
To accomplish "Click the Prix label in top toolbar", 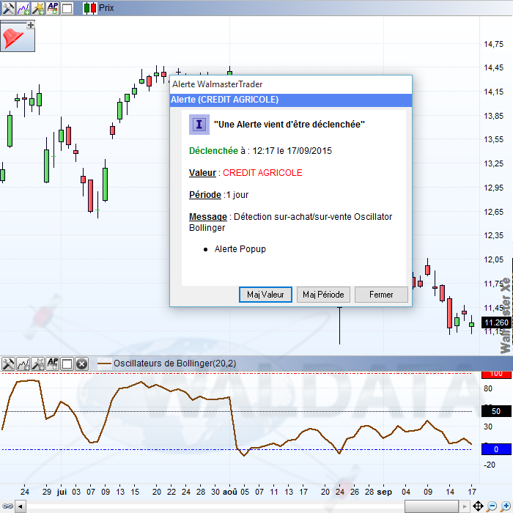I will pyautogui.click(x=106, y=8).
